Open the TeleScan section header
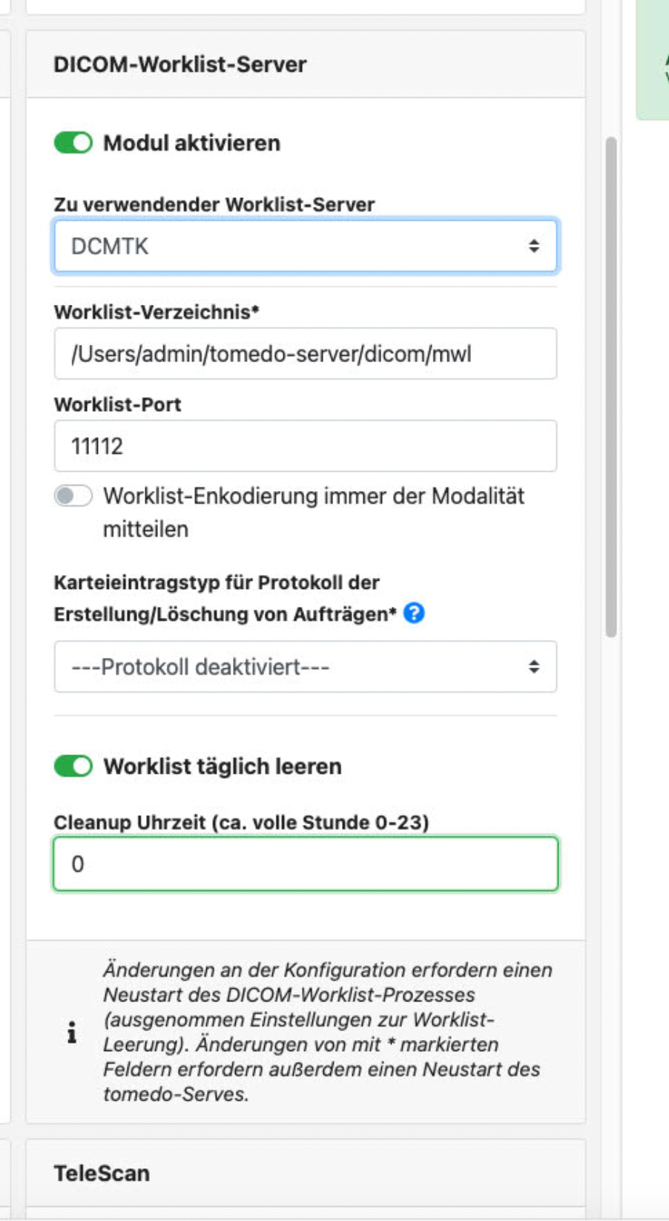Image resolution: width=669 pixels, height=1221 pixels. tap(306, 1174)
